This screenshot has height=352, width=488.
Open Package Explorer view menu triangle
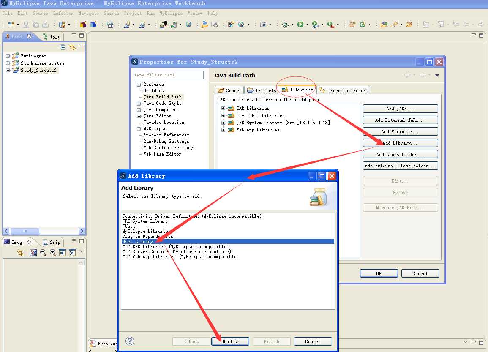[82, 46]
